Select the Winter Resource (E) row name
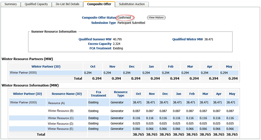The image size is (261, 140). 61,129
